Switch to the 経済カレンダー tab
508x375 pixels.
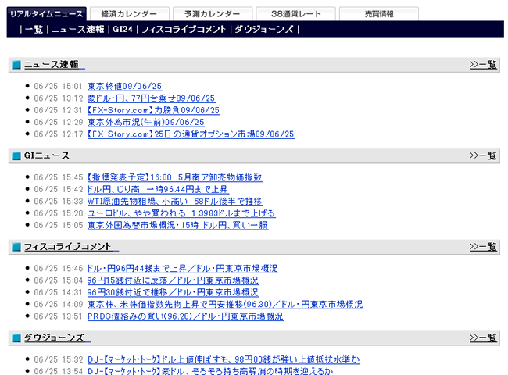pos(130,14)
